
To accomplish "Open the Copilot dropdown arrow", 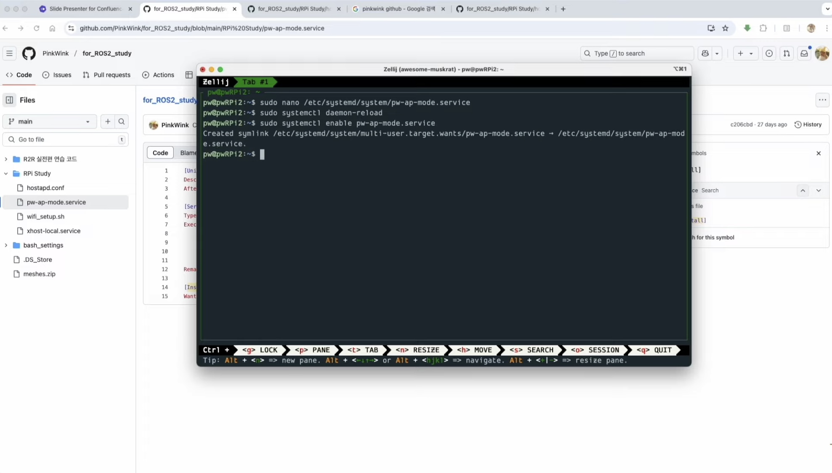I will pos(717,53).
